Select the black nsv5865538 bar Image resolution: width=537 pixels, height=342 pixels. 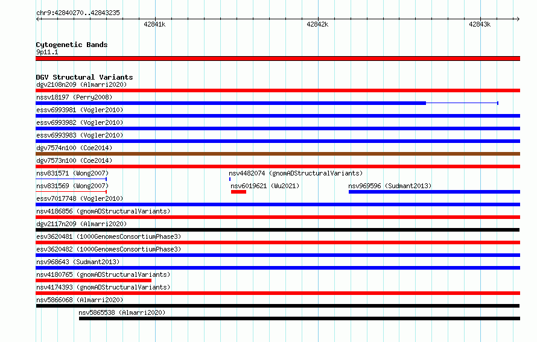pos(300,318)
